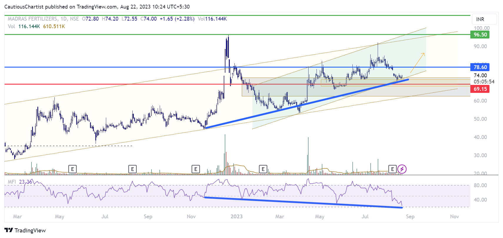Click the 2023 year label on time axis
Screen dimensions: 503x238
[236, 217]
